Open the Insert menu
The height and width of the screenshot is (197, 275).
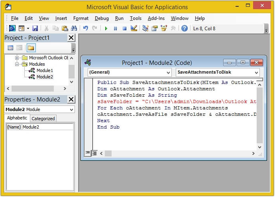click(x=61, y=18)
